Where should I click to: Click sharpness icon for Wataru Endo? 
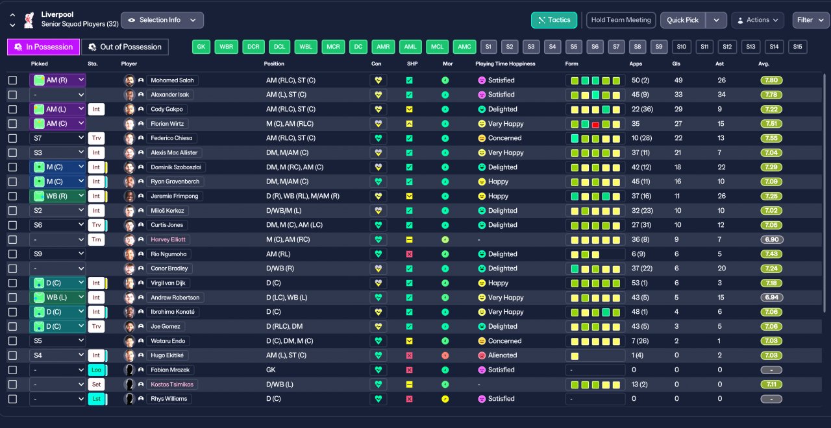click(409, 341)
